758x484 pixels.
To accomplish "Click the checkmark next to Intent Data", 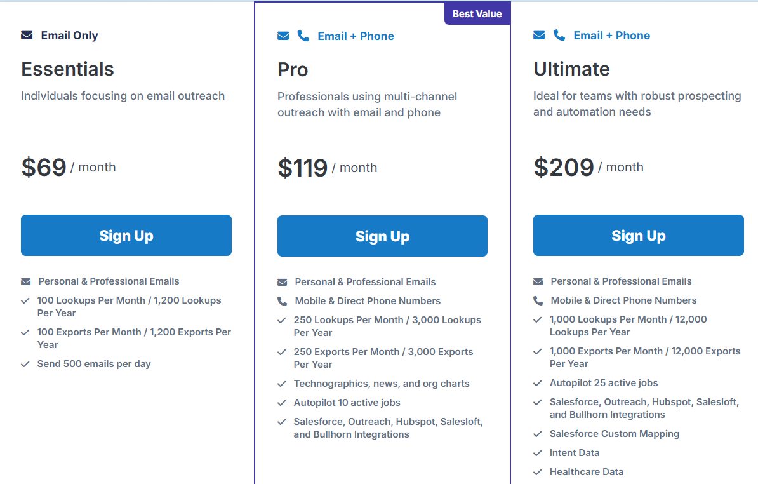I will [536, 453].
